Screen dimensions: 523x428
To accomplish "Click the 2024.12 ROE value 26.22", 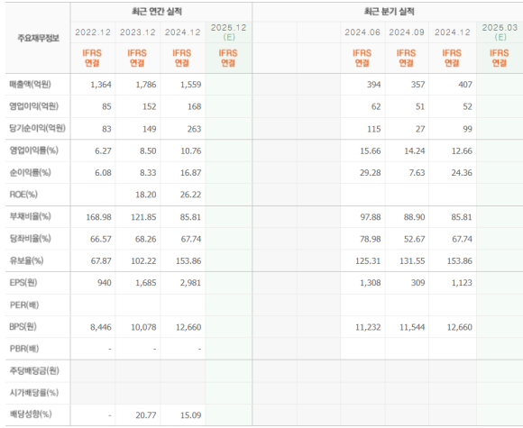I will (x=191, y=195).
